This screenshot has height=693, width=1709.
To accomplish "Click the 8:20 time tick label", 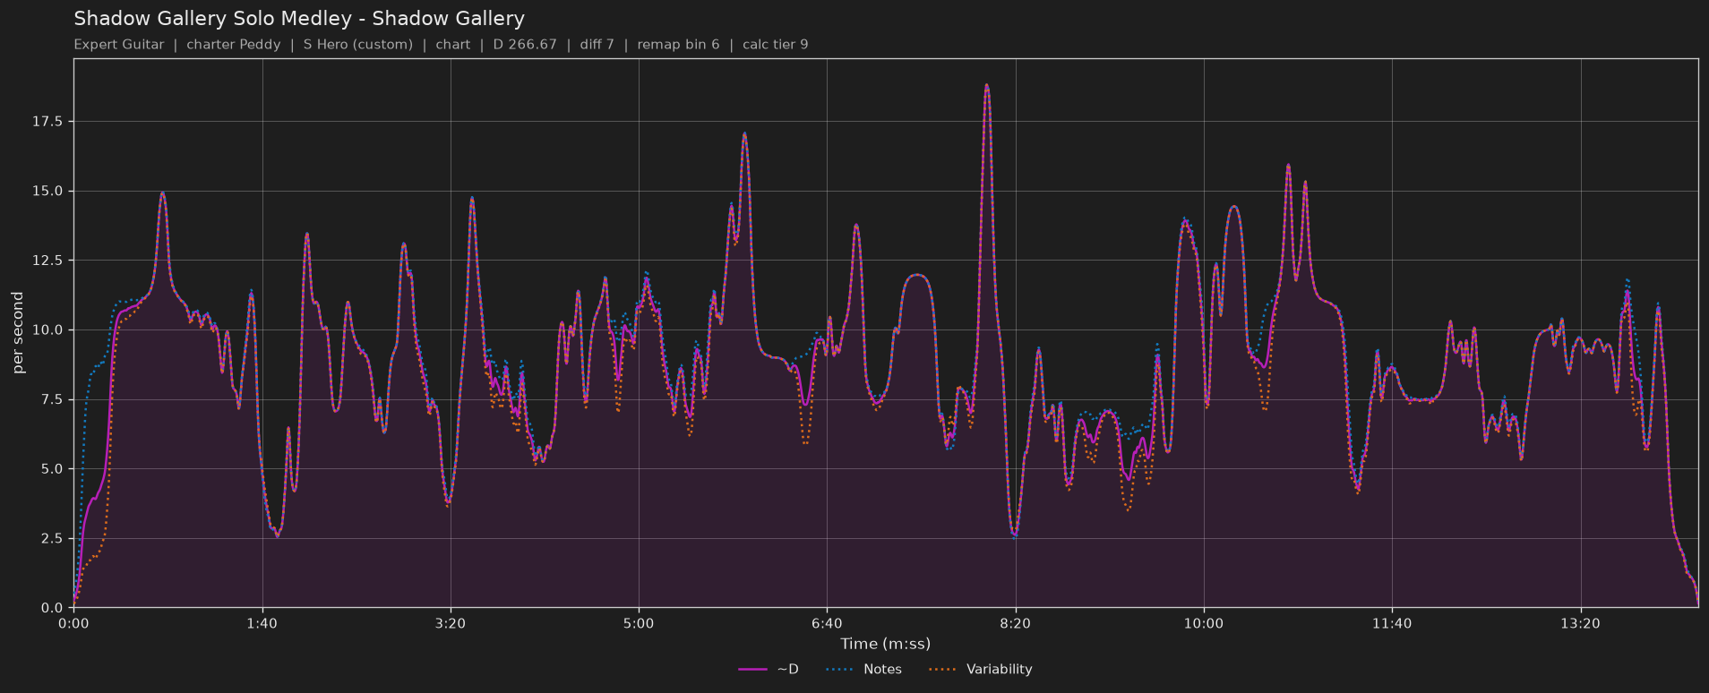I will pos(1015,623).
